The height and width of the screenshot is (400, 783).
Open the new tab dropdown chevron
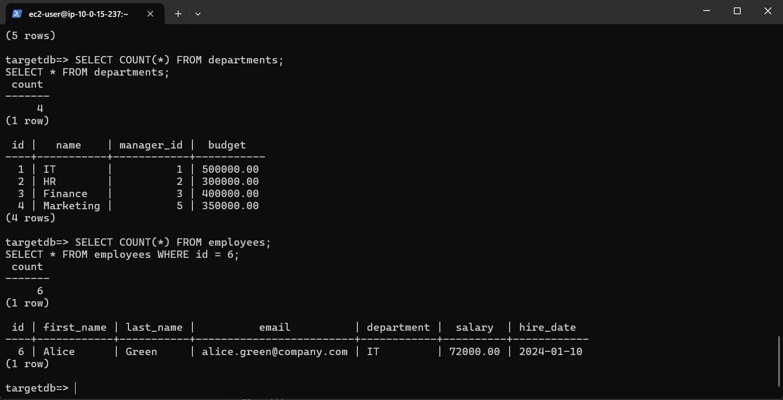coord(198,14)
